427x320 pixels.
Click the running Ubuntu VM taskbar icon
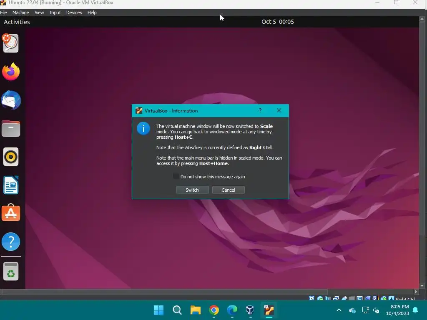[x=269, y=310]
